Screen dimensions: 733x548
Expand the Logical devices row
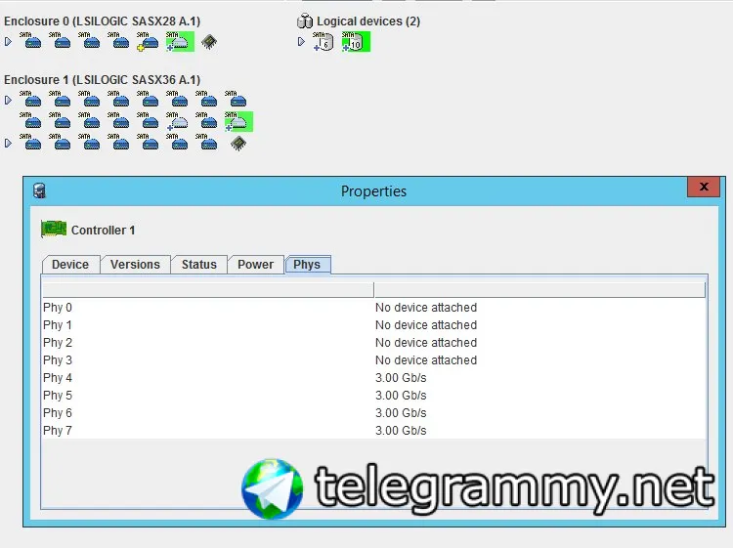[301, 42]
